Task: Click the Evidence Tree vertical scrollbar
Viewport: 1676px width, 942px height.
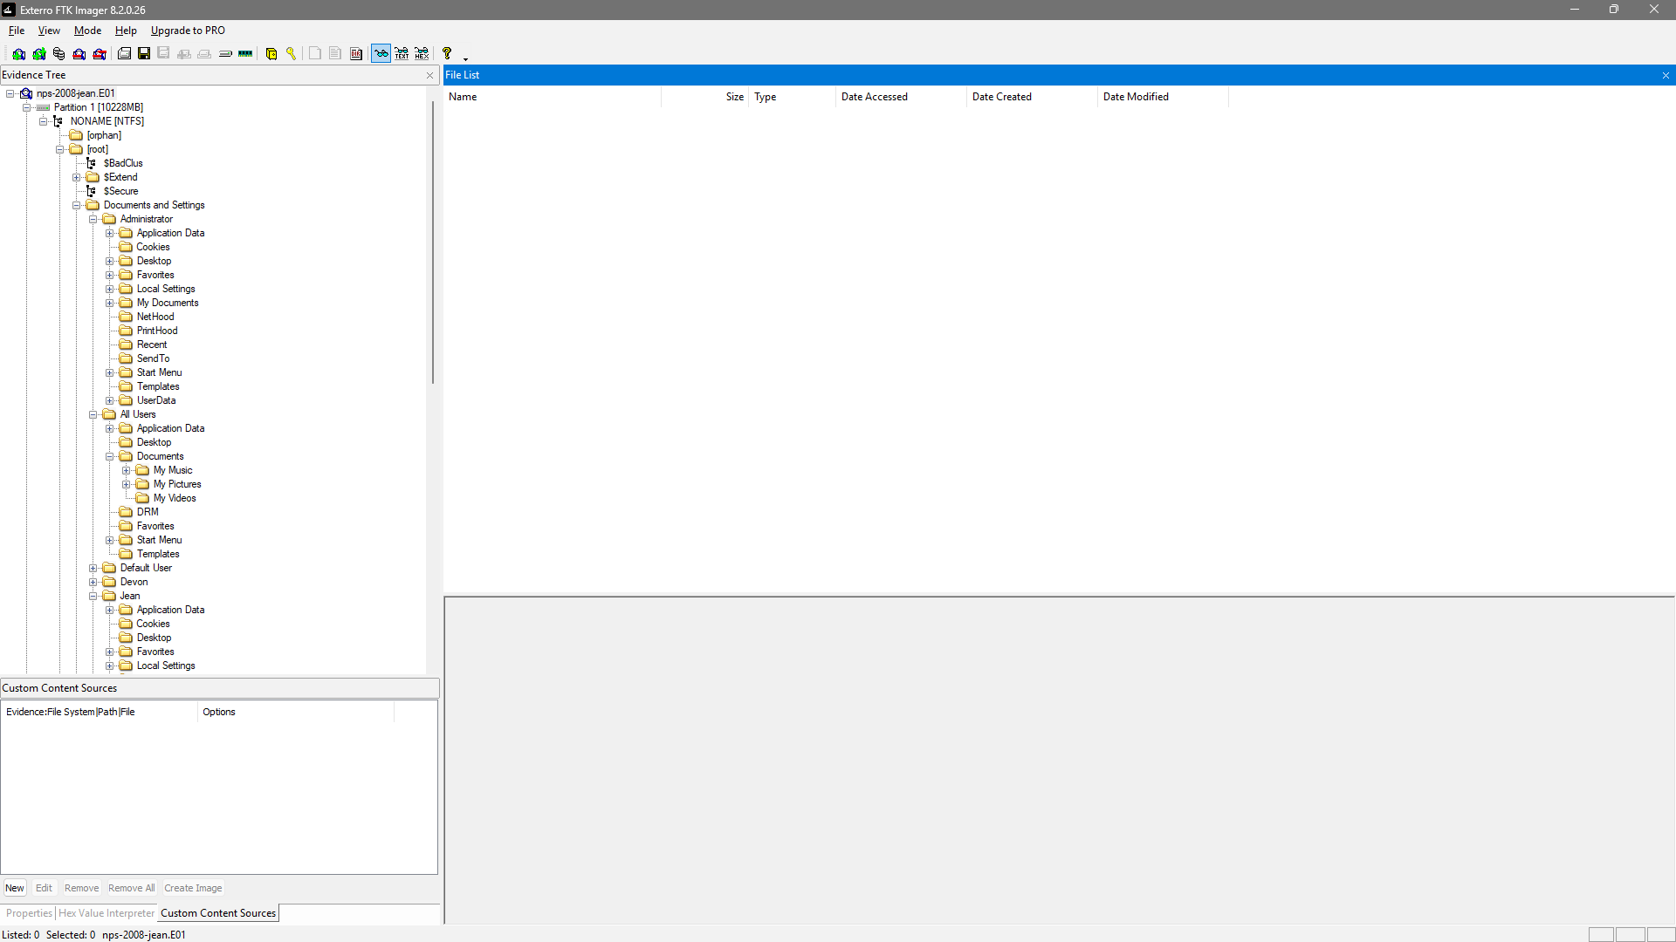Action: point(432,242)
